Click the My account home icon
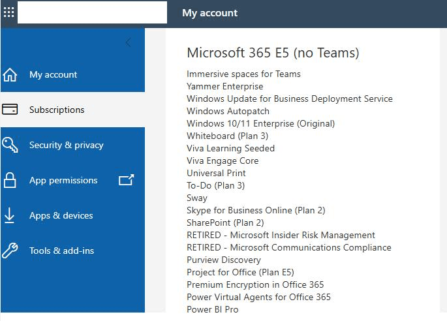447x321 pixels. click(x=10, y=74)
